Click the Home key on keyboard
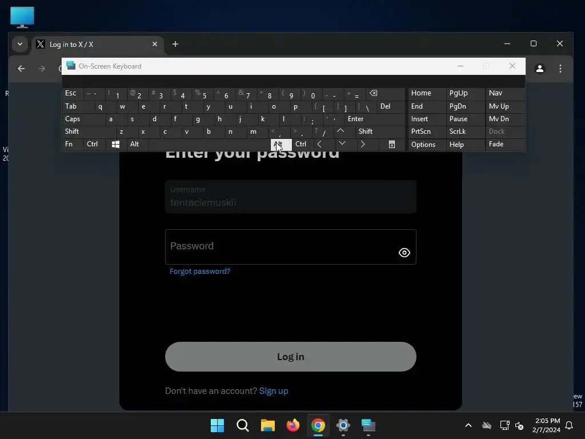585x439 pixels. (x=427, y=93)
